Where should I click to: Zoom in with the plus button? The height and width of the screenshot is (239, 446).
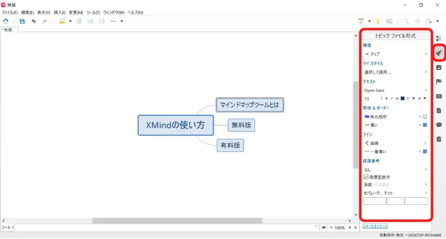[350, 228]
